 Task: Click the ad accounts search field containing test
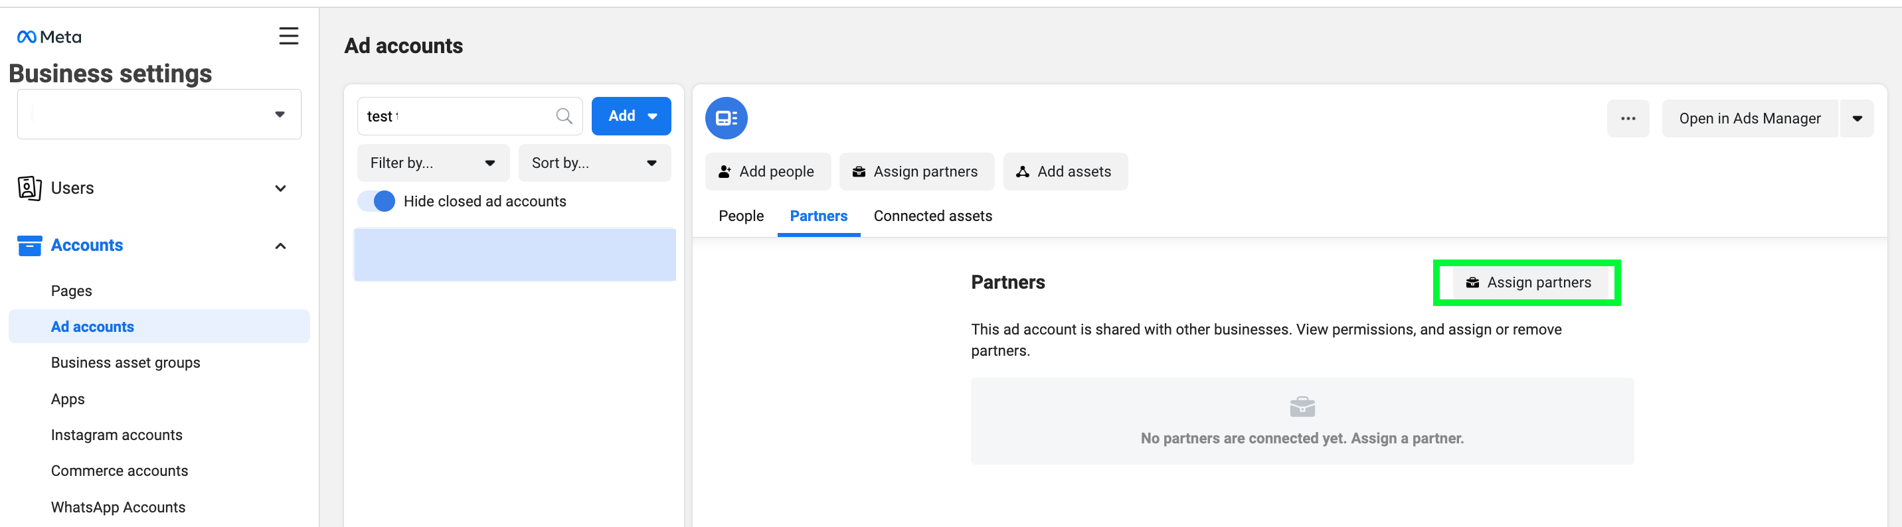point(470,116)
